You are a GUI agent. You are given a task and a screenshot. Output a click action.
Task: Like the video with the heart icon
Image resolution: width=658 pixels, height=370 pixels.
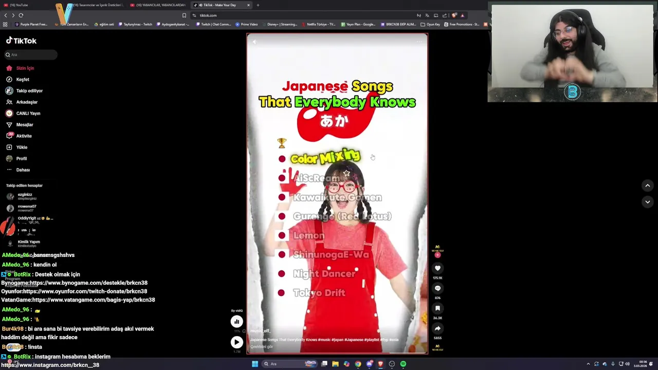point(437,268)
